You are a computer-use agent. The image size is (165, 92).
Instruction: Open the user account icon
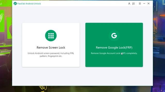tap(129, 4)
